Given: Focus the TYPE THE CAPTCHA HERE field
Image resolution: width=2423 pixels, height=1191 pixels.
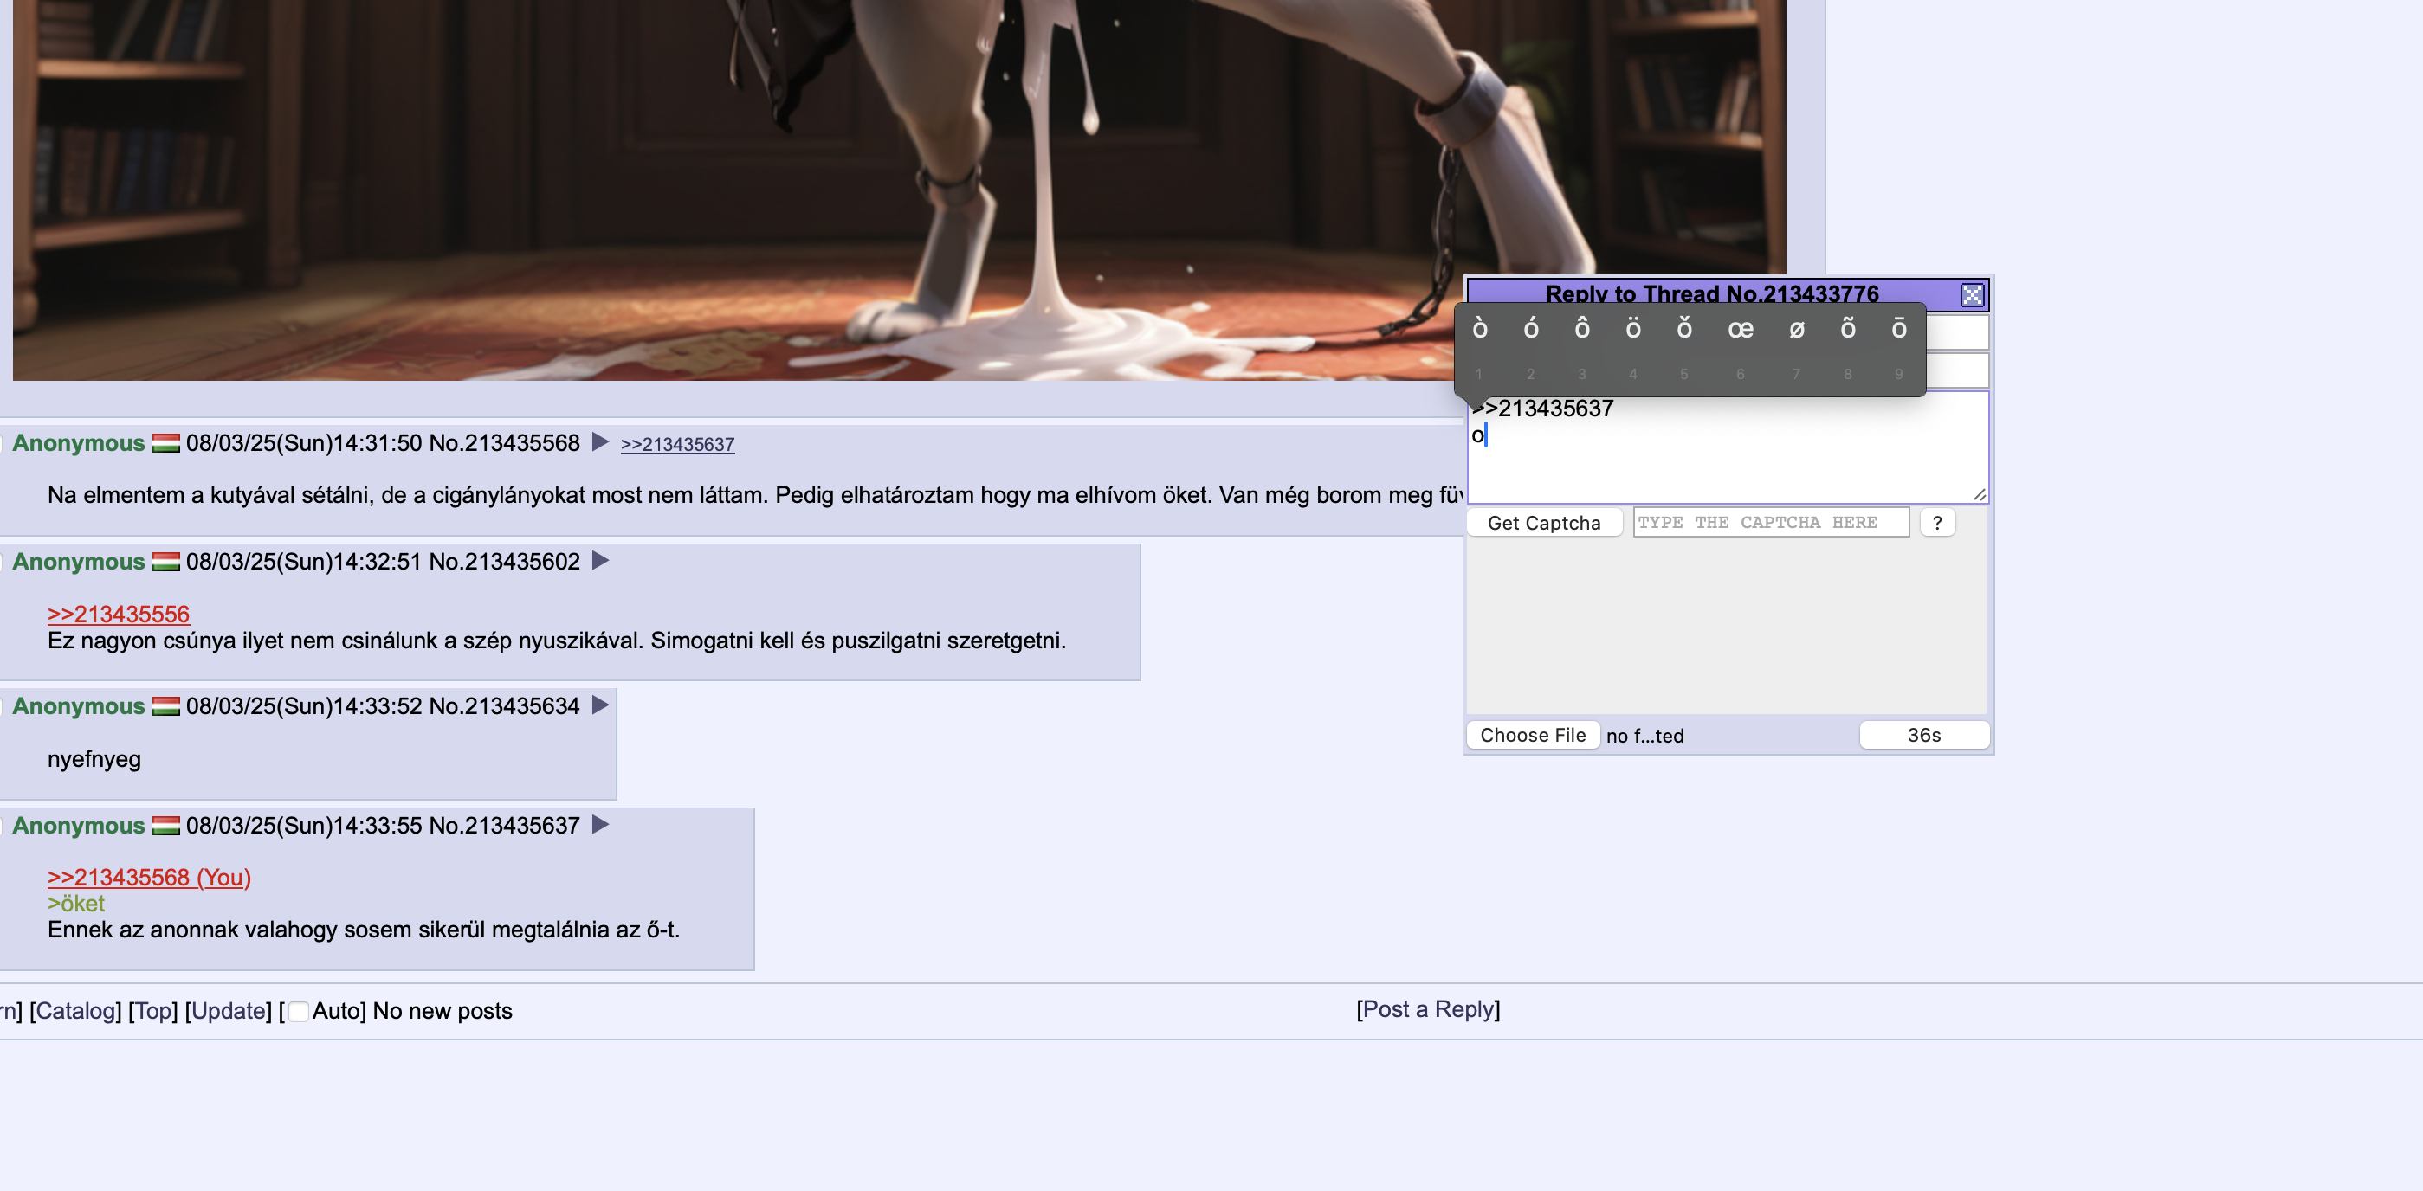Looking at the screenshot, I should pyautogui.click(x=1770, y=523).
